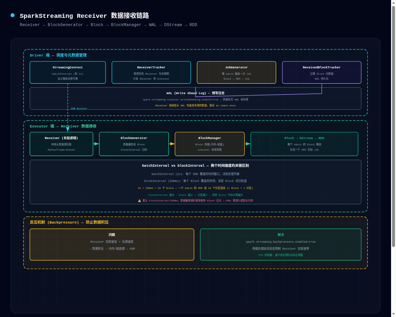Click the batchInterval vs blockInterval heading

pos(195,166)
